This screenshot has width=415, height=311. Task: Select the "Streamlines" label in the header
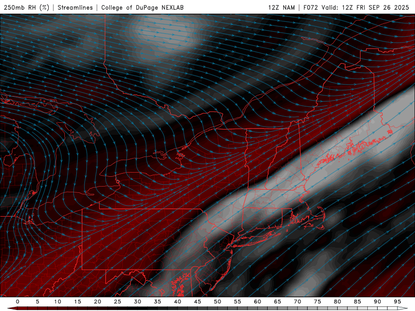click(75, 7)
